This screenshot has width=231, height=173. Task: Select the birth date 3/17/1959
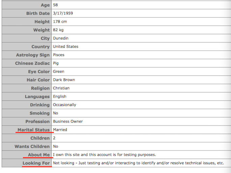pyautogui.click(x=63, y=13)
